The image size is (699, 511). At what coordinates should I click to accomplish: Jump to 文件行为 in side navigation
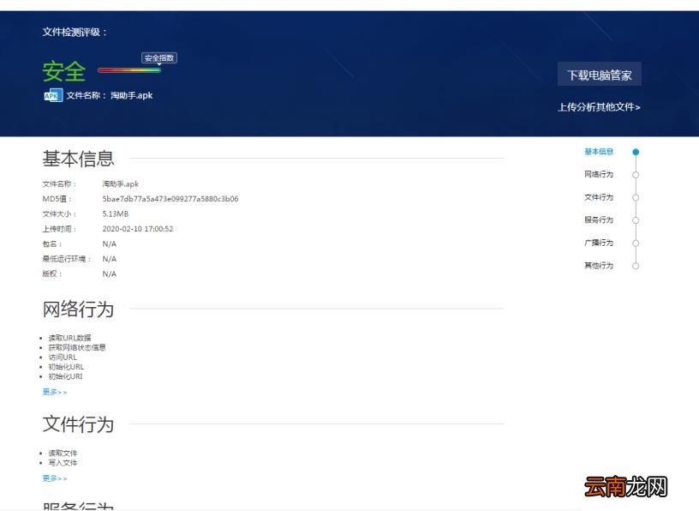[599, 197]
